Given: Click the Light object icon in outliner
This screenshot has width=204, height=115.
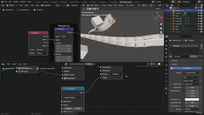Looking at the screenshot, I should (173, 27).
